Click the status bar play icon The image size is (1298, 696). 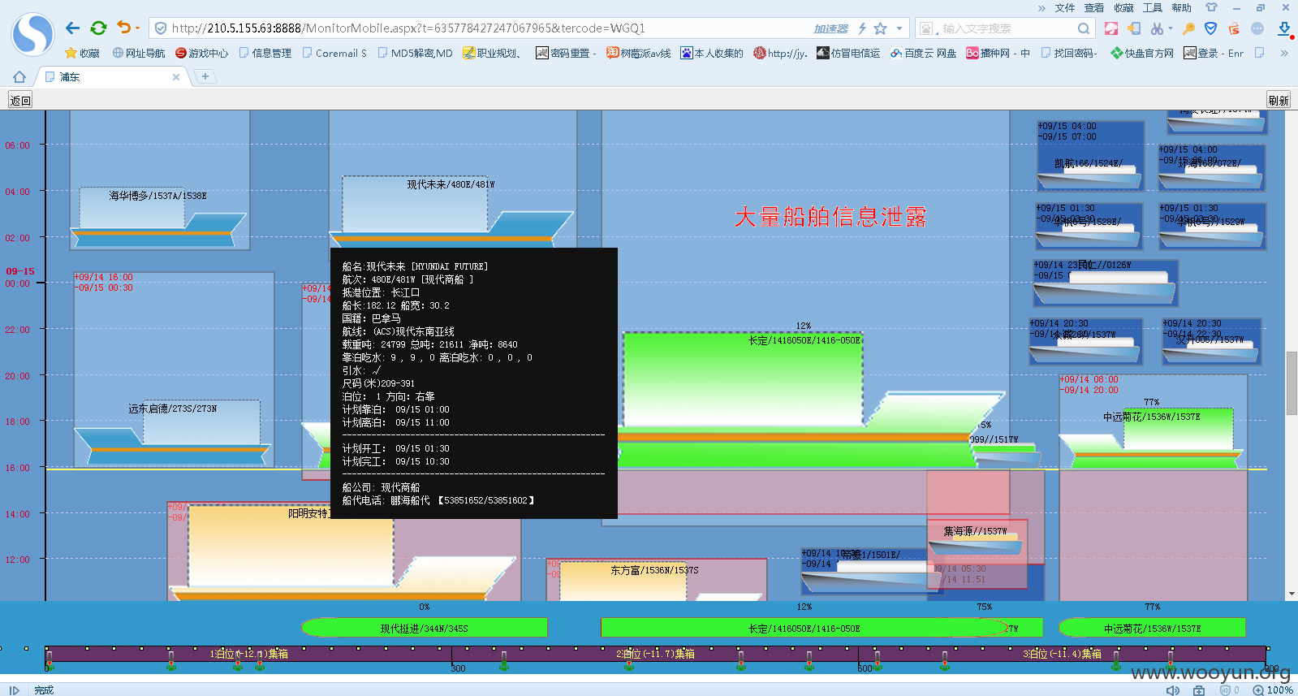(14, 690)
